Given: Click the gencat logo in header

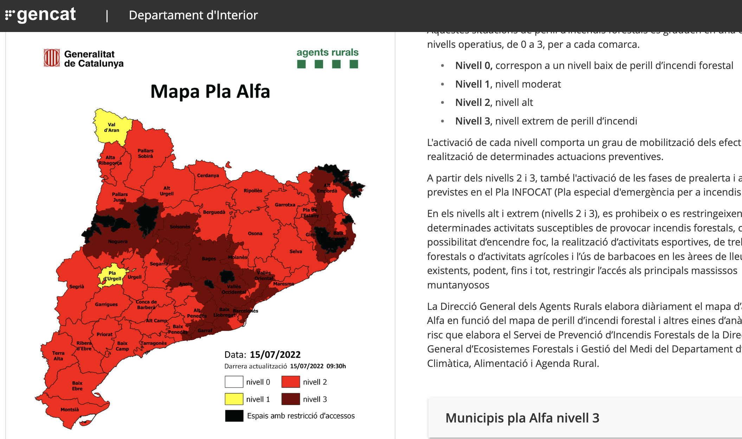Looking at the screenshot, I should coord(41,15).
